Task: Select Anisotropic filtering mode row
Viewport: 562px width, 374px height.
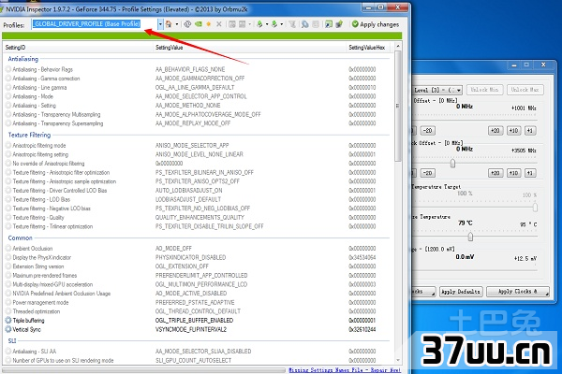Action: (x=197, y=145)
